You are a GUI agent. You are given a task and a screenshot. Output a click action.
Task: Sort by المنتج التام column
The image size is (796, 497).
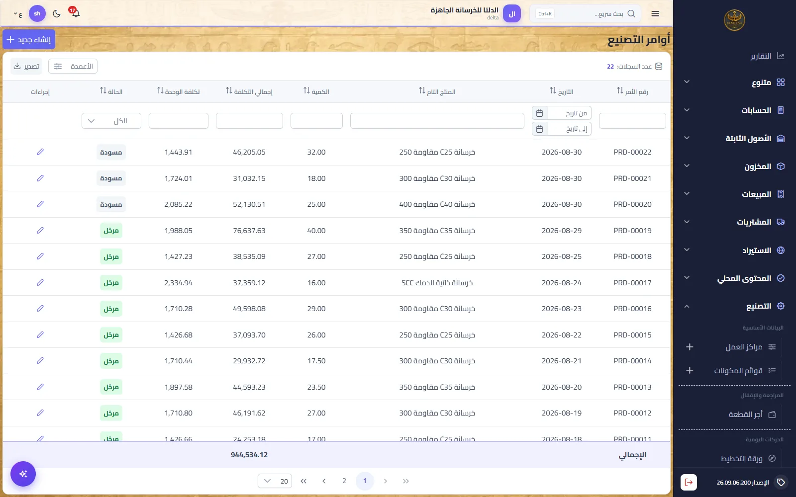point(422,90)
